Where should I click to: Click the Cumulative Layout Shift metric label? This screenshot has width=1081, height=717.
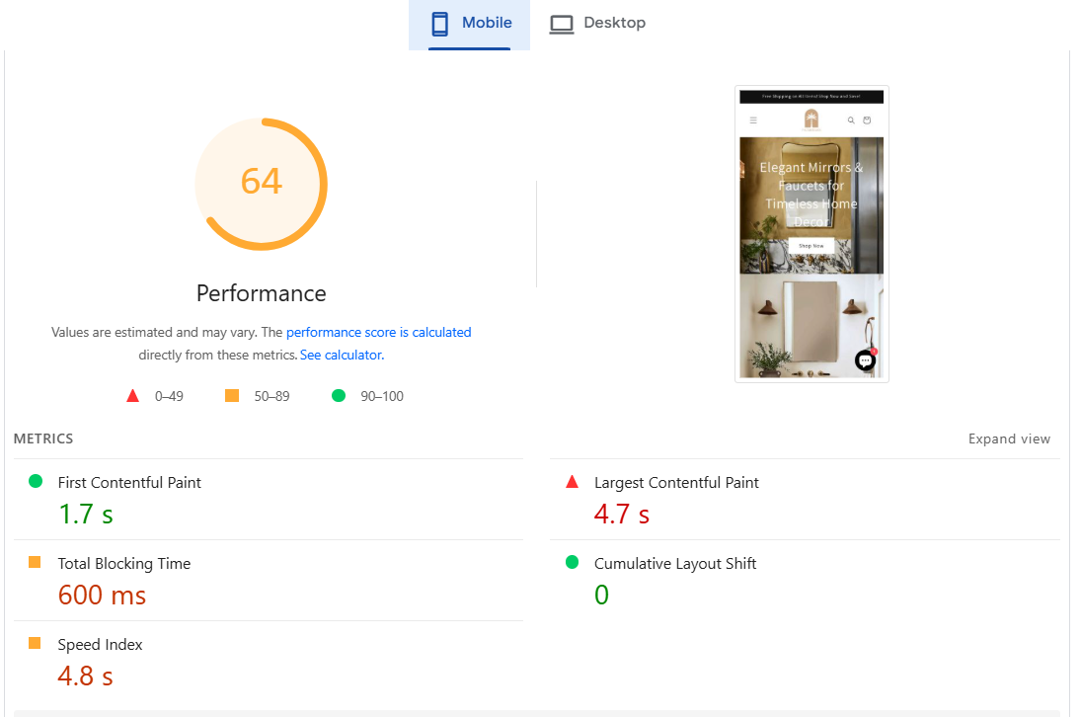tap(675, 564)
